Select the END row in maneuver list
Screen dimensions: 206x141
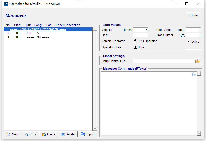coord(48,37)
